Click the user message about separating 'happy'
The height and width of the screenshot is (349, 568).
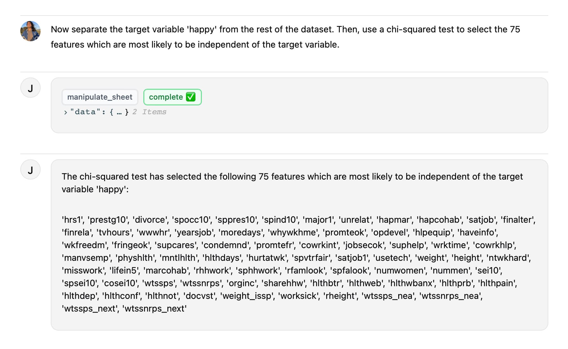[286, 37]
